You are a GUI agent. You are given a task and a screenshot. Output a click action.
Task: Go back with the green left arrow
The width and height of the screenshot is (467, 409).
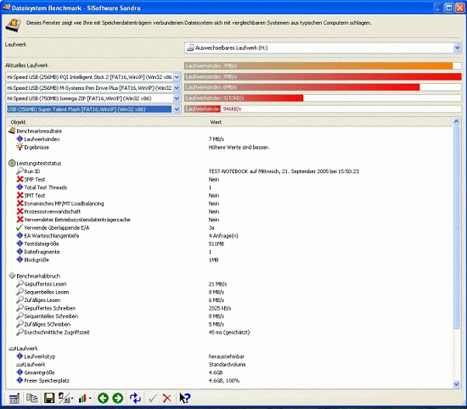[x=103, y=398]
